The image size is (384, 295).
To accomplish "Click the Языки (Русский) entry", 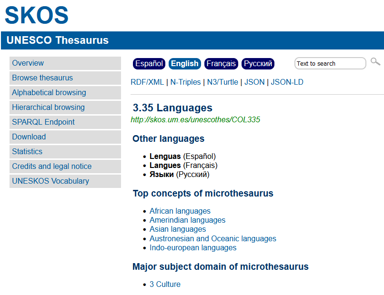I will coord(179,175).
